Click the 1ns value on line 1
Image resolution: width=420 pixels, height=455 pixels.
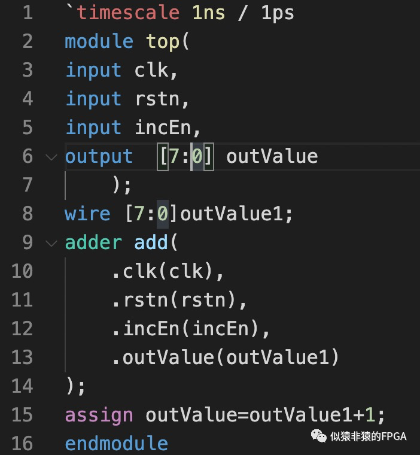pyautogui.click(x=209, y=13)
